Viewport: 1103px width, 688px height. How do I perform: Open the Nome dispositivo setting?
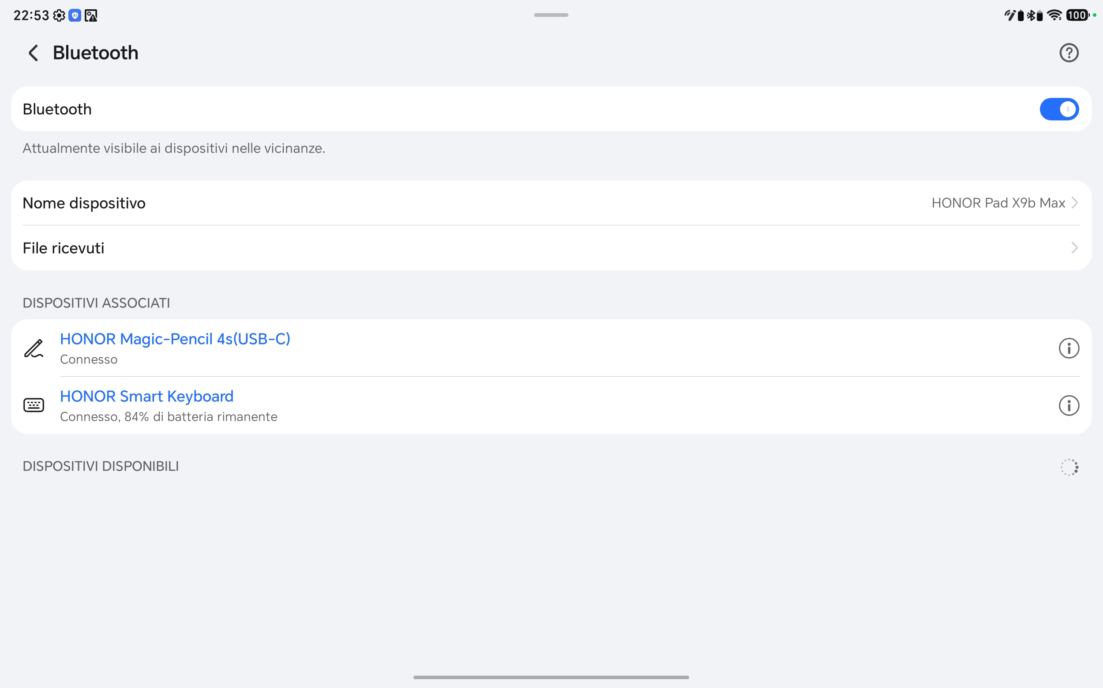[551, 203]
